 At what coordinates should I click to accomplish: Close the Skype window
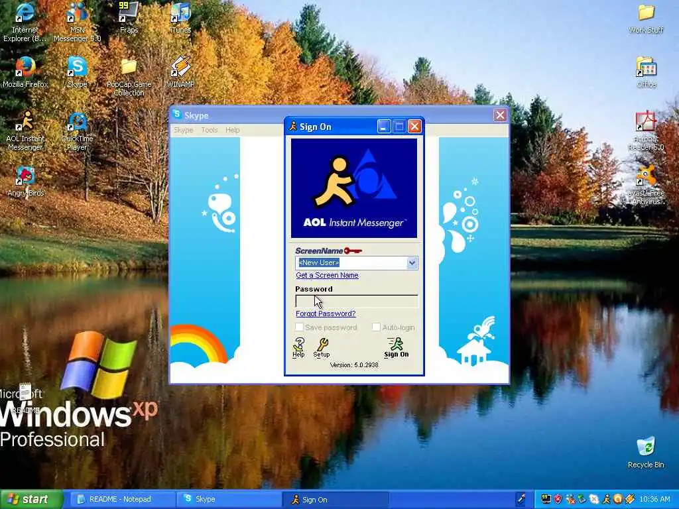(500, 115)
